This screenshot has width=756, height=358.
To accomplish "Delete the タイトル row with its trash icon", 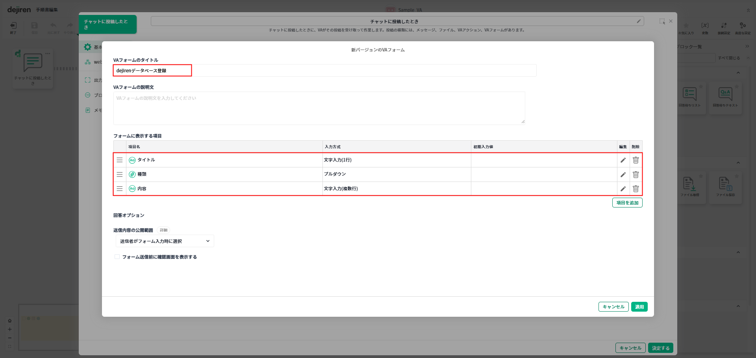I will tap(636, 160).
